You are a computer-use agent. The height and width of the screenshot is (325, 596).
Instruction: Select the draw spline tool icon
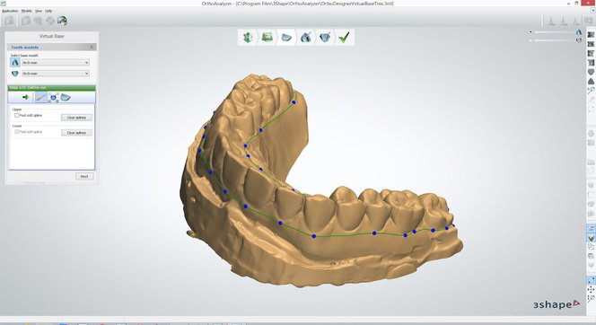coord(41,97)
